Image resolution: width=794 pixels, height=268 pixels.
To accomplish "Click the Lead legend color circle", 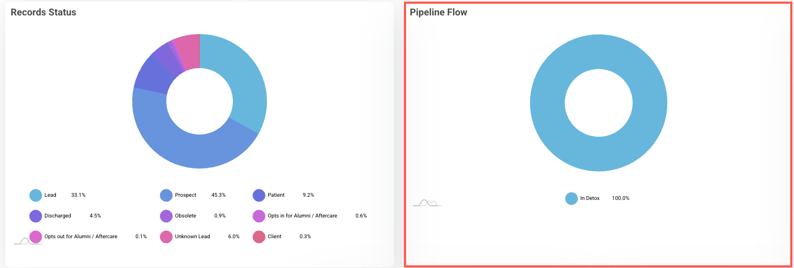I will pos(36,195).
